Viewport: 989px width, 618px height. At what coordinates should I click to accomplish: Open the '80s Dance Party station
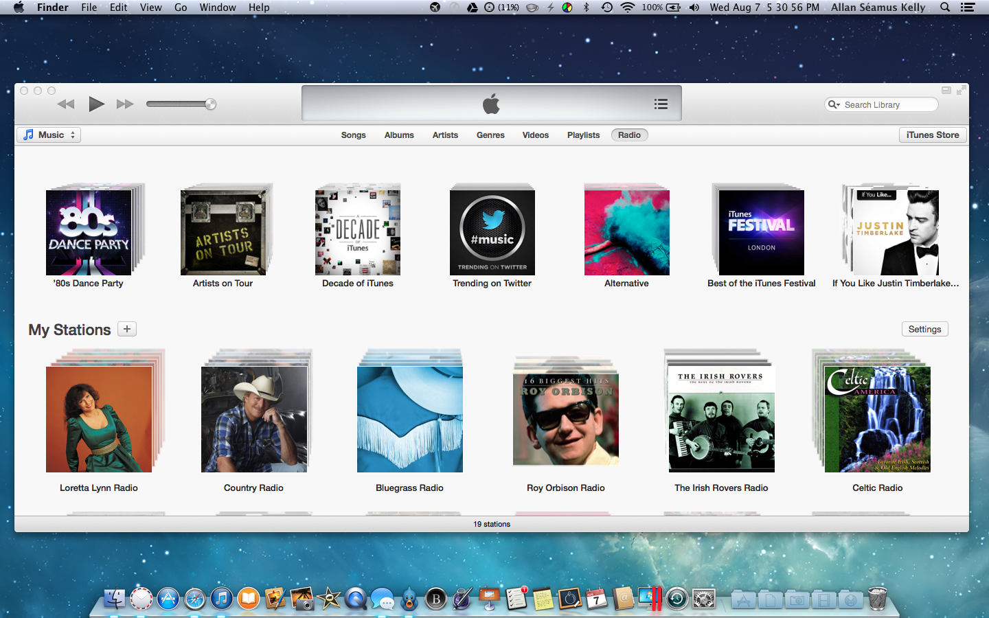coord(89,233)
